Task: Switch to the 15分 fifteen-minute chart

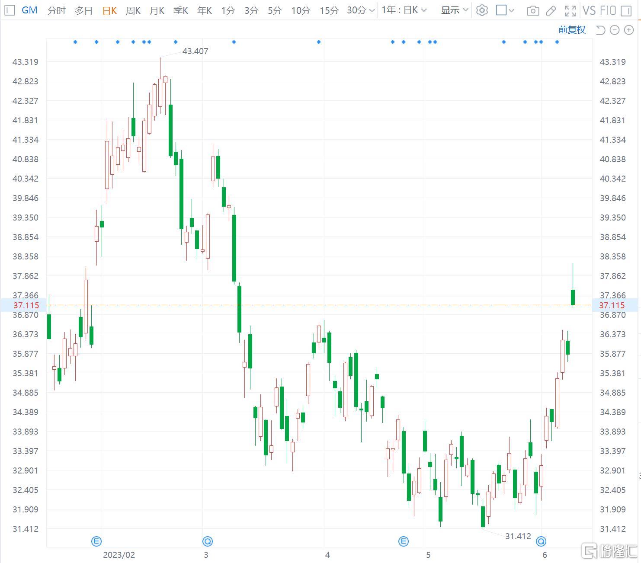Action: point(329,10)
